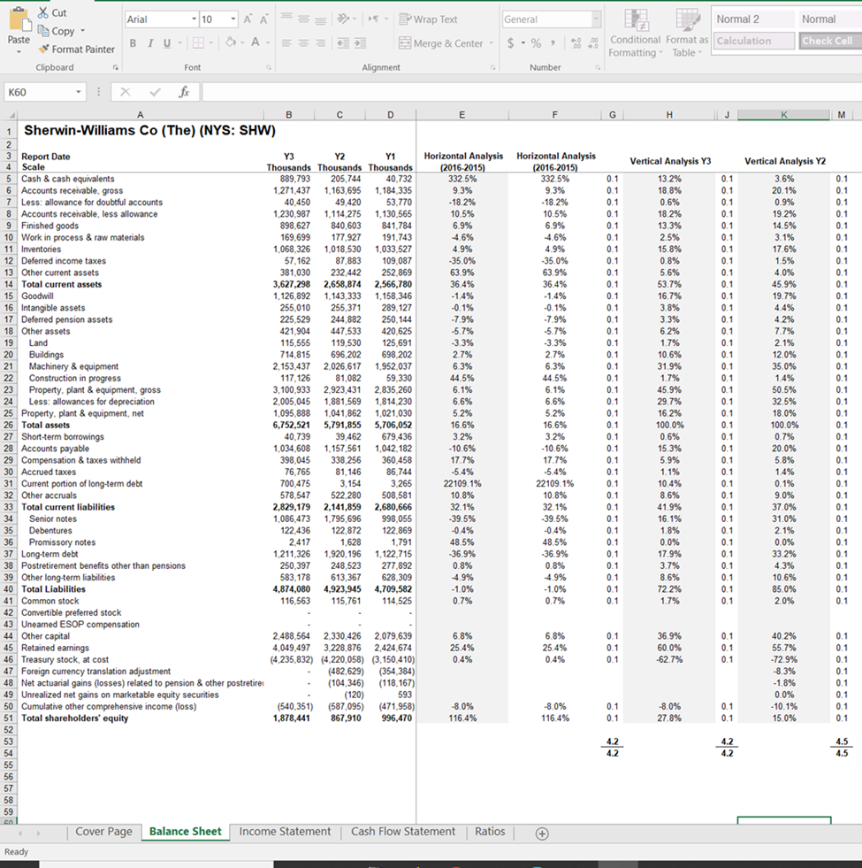862x868 pixels.
Task: Click the formula Enter checkmark icon
Action: pyautogui.click(x=155, y=92)
